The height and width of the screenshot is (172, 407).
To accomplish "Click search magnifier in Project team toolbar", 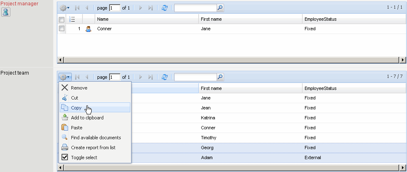I will [x=220, y=77].
